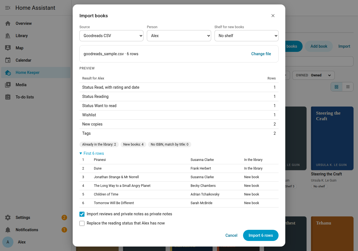Click the Add book button
Image resolution: width=358 pixels, height=251 pixels.
tap(319, 46)
